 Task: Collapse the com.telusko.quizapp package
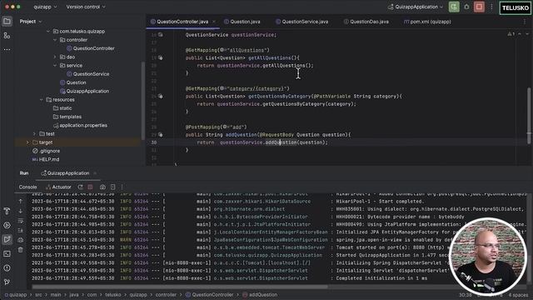click(48, 32)
